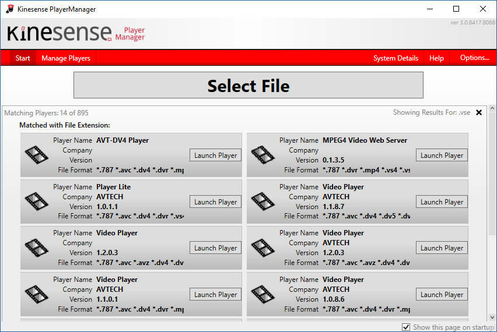This screenshot has width=497, height=332.
Task: Launch the AVT-DV4 Player
Action: [x=215, y=156]
